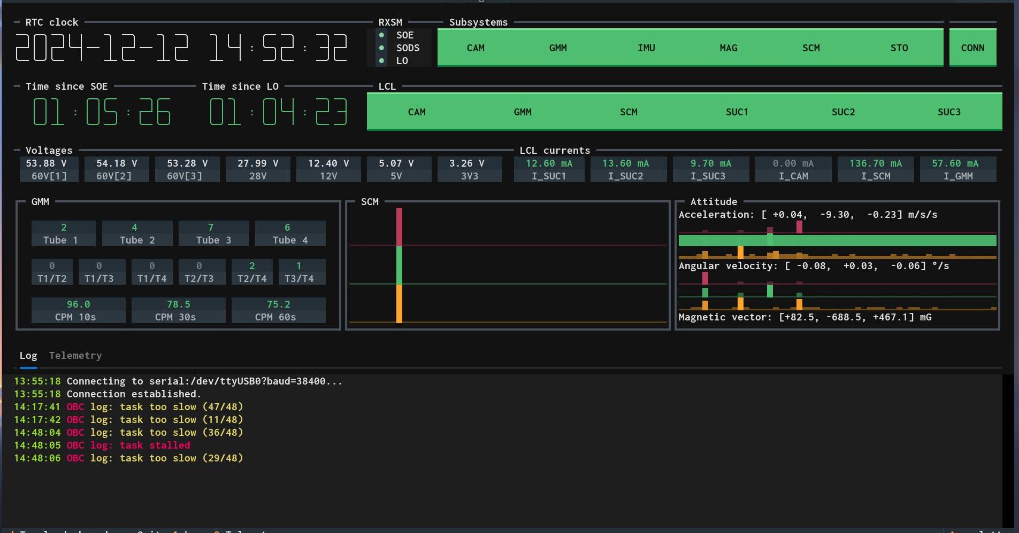Click the tall bar in the SCM chart
Image resolution: width=1019 pixels, height=533 pixels.
(399, 265)
